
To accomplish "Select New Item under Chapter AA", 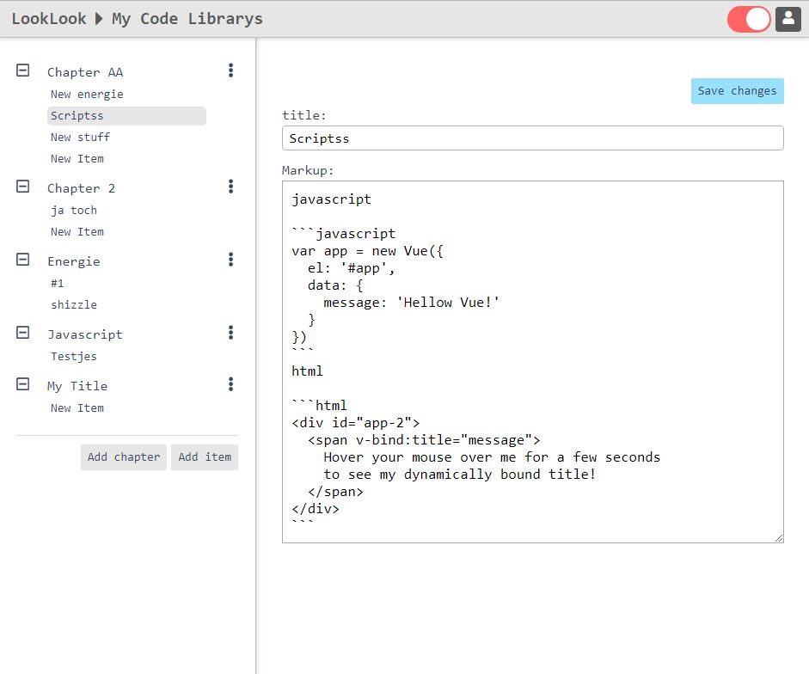I will 77,159.
